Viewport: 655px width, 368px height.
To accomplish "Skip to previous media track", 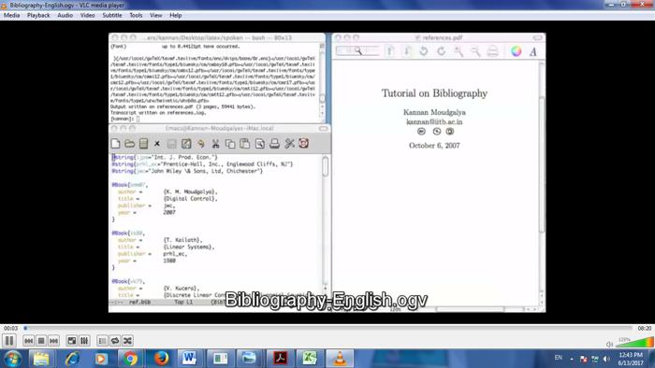I will tap(28, 341).
